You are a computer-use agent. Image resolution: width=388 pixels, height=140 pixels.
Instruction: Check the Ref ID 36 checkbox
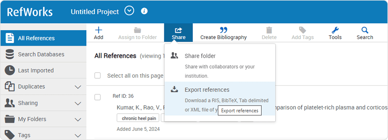tap(98, 97)
